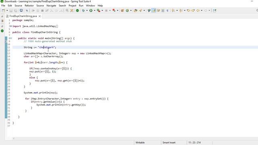Open the New wizard dropdown arrow
Screen dimensions: 258x145
7,10
